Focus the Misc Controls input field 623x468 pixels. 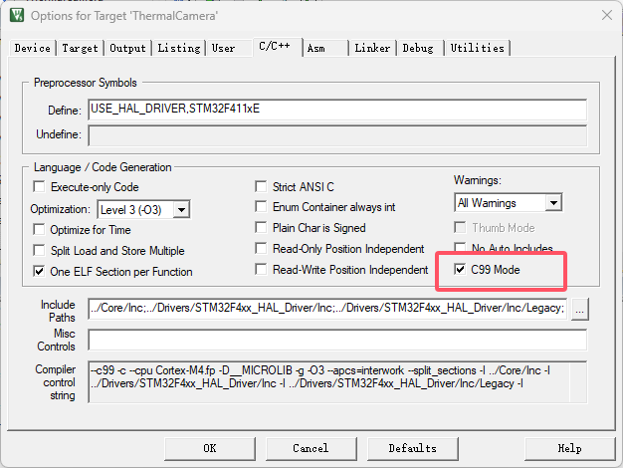coord(336,341)
